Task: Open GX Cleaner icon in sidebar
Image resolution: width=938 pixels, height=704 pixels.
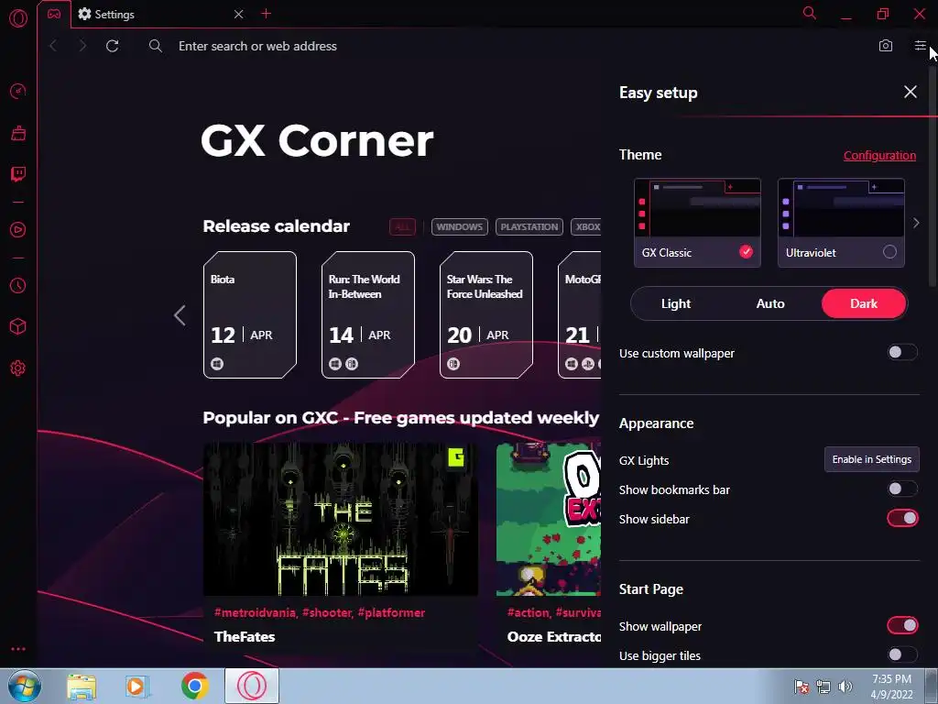Action: tap(18, 133)
